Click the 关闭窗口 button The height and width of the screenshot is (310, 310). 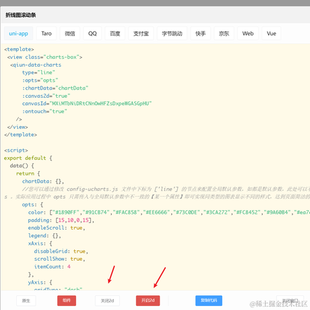[x=290, y=301]
